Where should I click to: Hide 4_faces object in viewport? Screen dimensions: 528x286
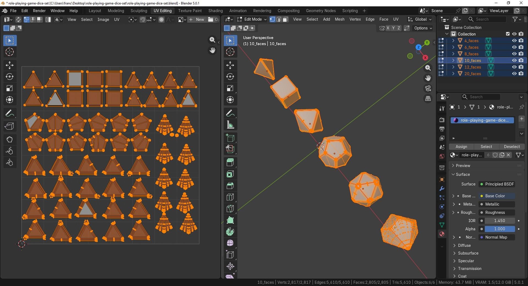514,40
